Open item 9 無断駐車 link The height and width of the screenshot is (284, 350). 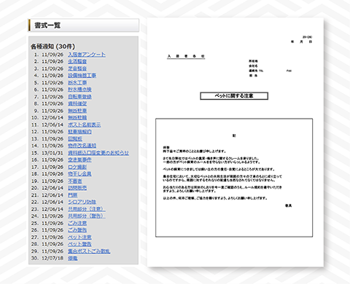(77, 111)
